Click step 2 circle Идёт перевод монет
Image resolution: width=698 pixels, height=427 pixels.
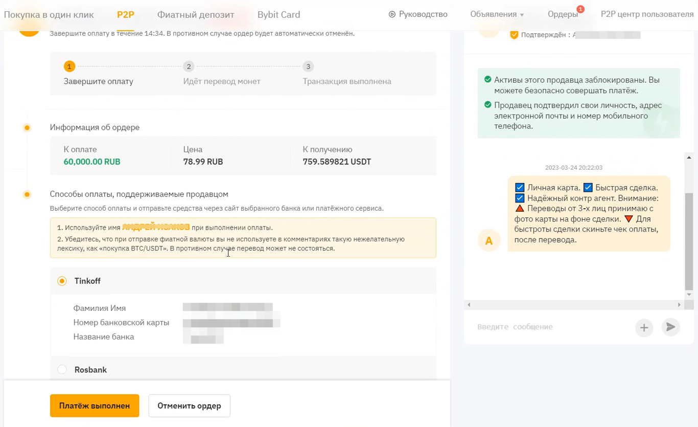coord(189,66)
